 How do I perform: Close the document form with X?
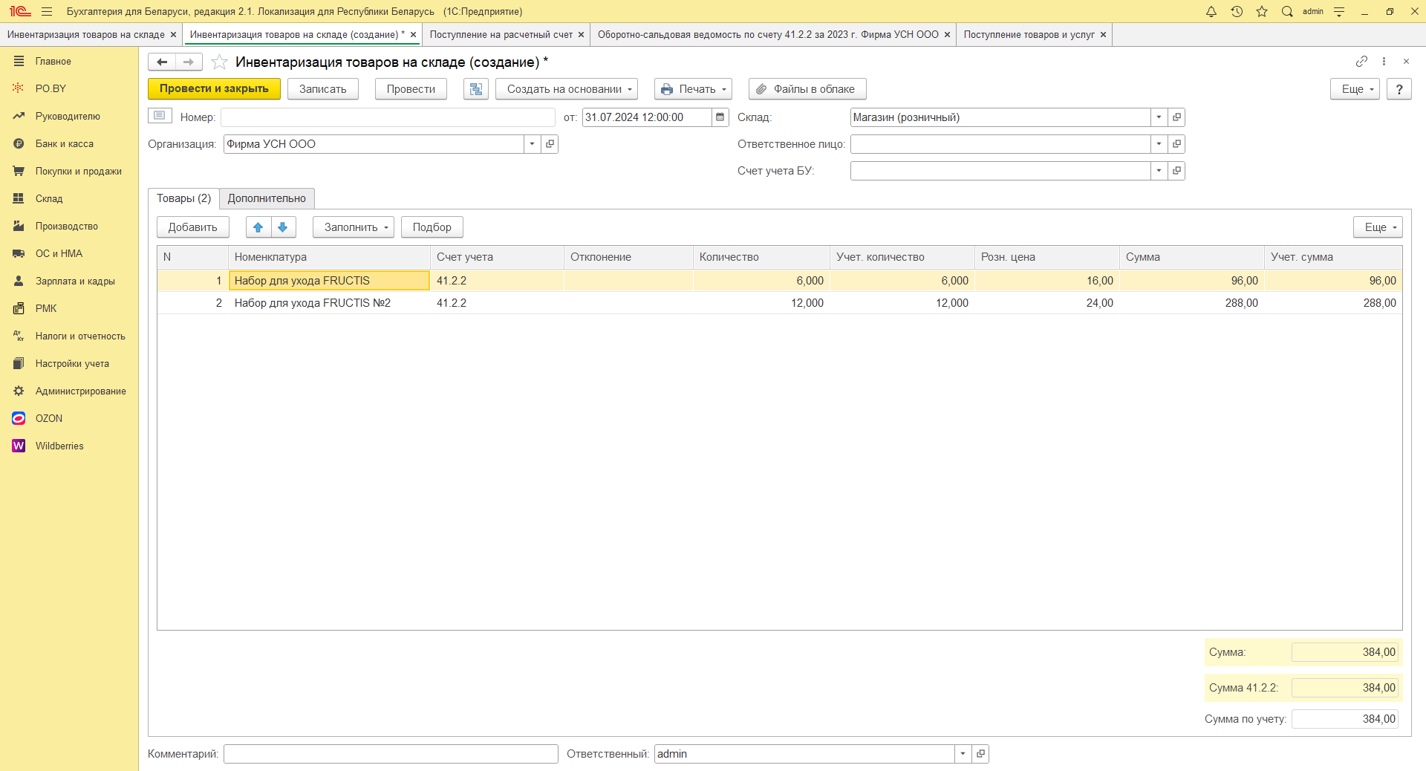tap(1406, 62)
